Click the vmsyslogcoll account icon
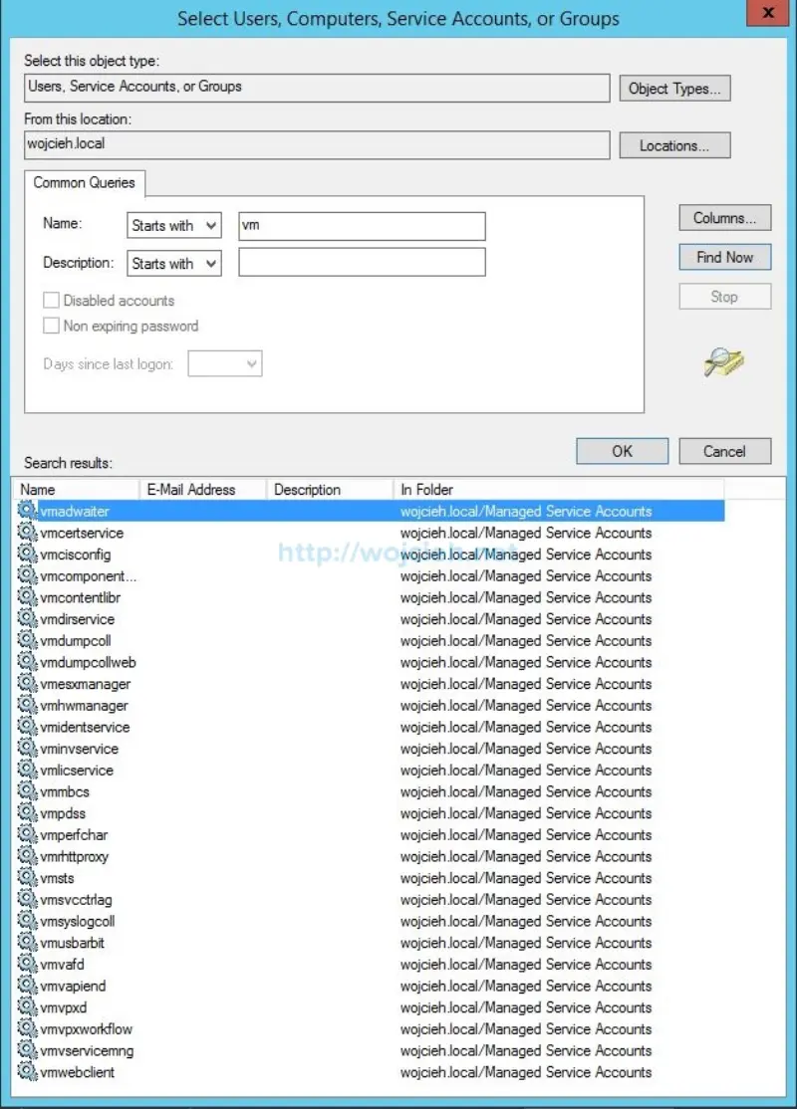 coord(28,922)
